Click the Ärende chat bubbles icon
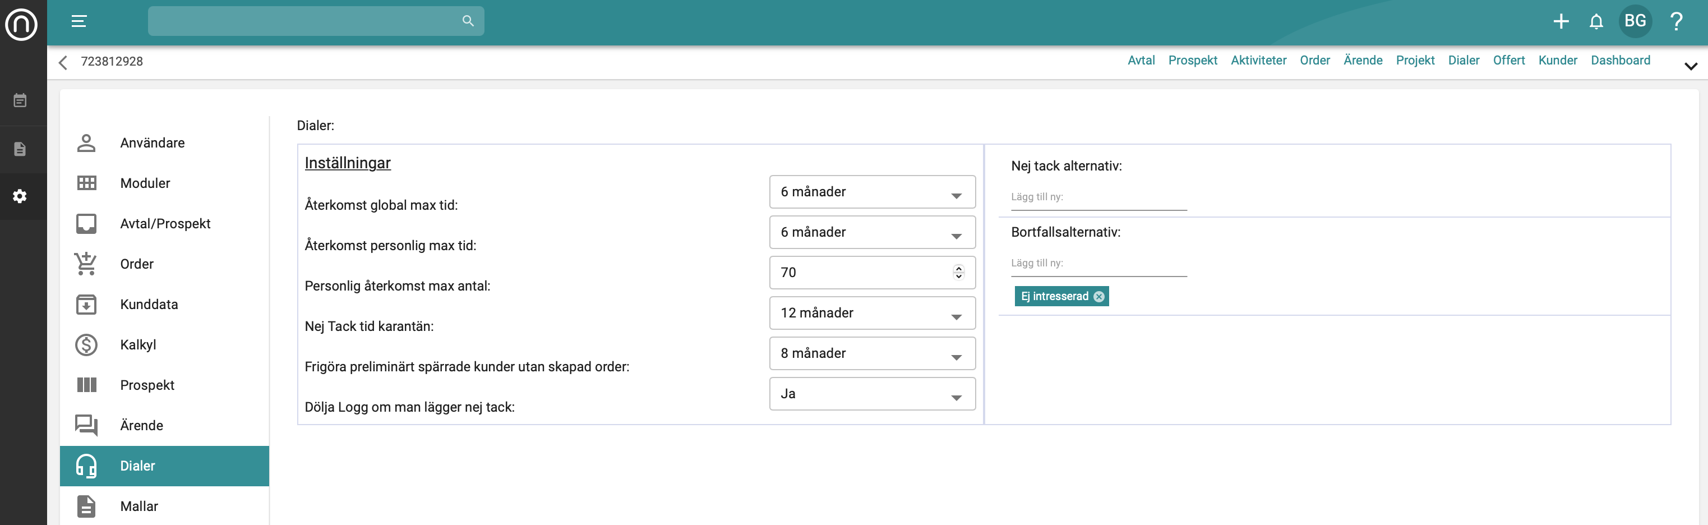This screenshot has height=525, width=1708. (86, 426)
